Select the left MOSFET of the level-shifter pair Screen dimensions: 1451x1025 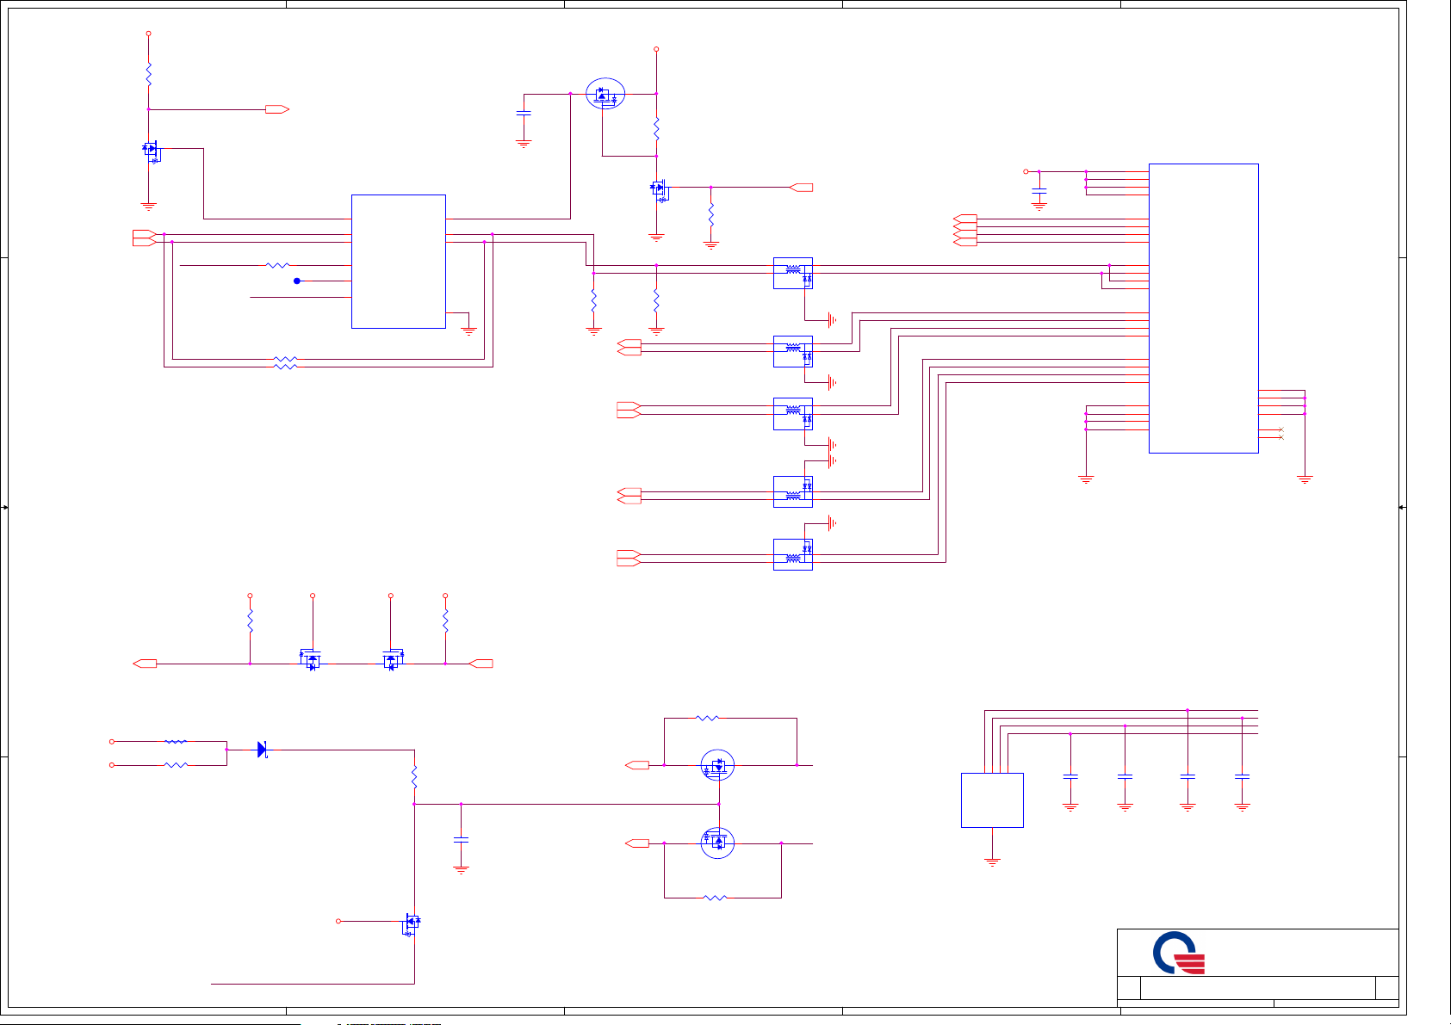(x=310, y=659)
